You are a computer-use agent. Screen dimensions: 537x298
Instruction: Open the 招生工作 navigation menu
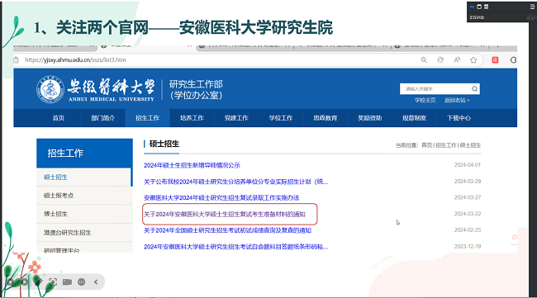[147, 118]
